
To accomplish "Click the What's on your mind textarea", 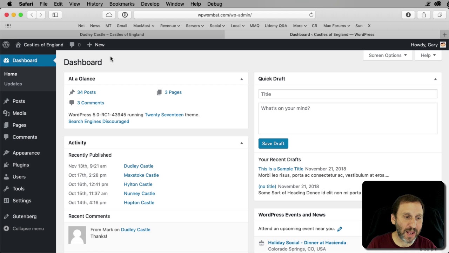I will click(348, 118).
